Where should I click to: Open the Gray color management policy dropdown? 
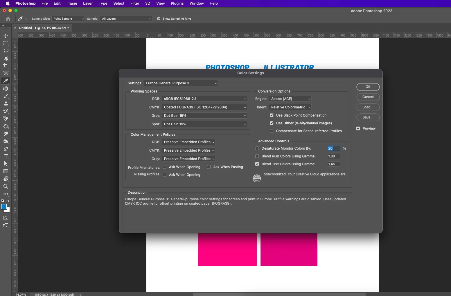(189, 159)
